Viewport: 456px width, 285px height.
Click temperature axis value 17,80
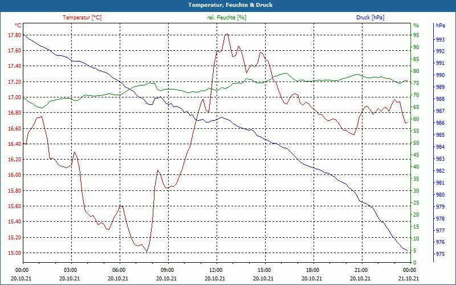(15, 35)
